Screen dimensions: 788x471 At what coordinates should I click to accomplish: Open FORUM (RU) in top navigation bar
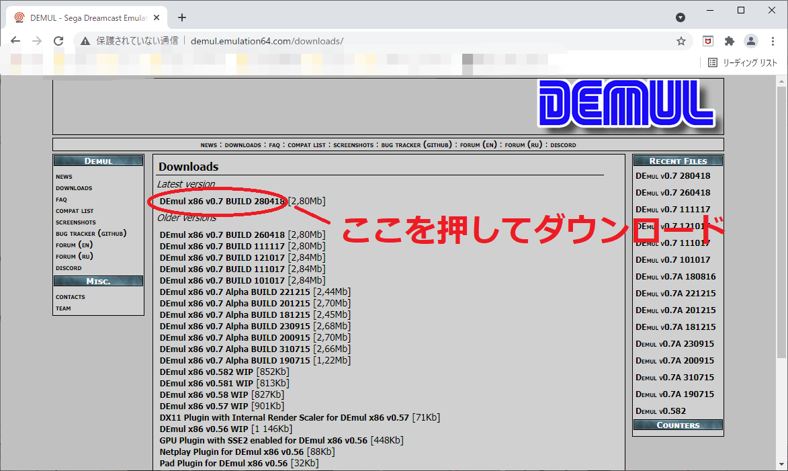tap(523, 144)
